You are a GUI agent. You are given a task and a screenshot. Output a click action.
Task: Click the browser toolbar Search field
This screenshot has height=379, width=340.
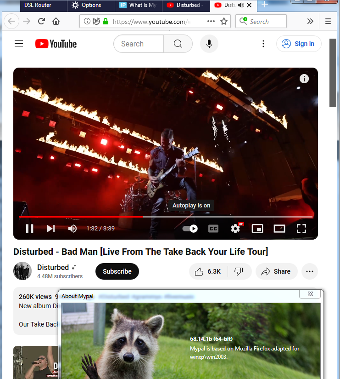pyautogui.click(x=261, y=21)
